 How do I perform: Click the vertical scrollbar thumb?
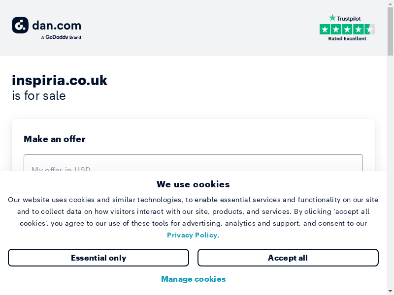(x=390, y=32)
